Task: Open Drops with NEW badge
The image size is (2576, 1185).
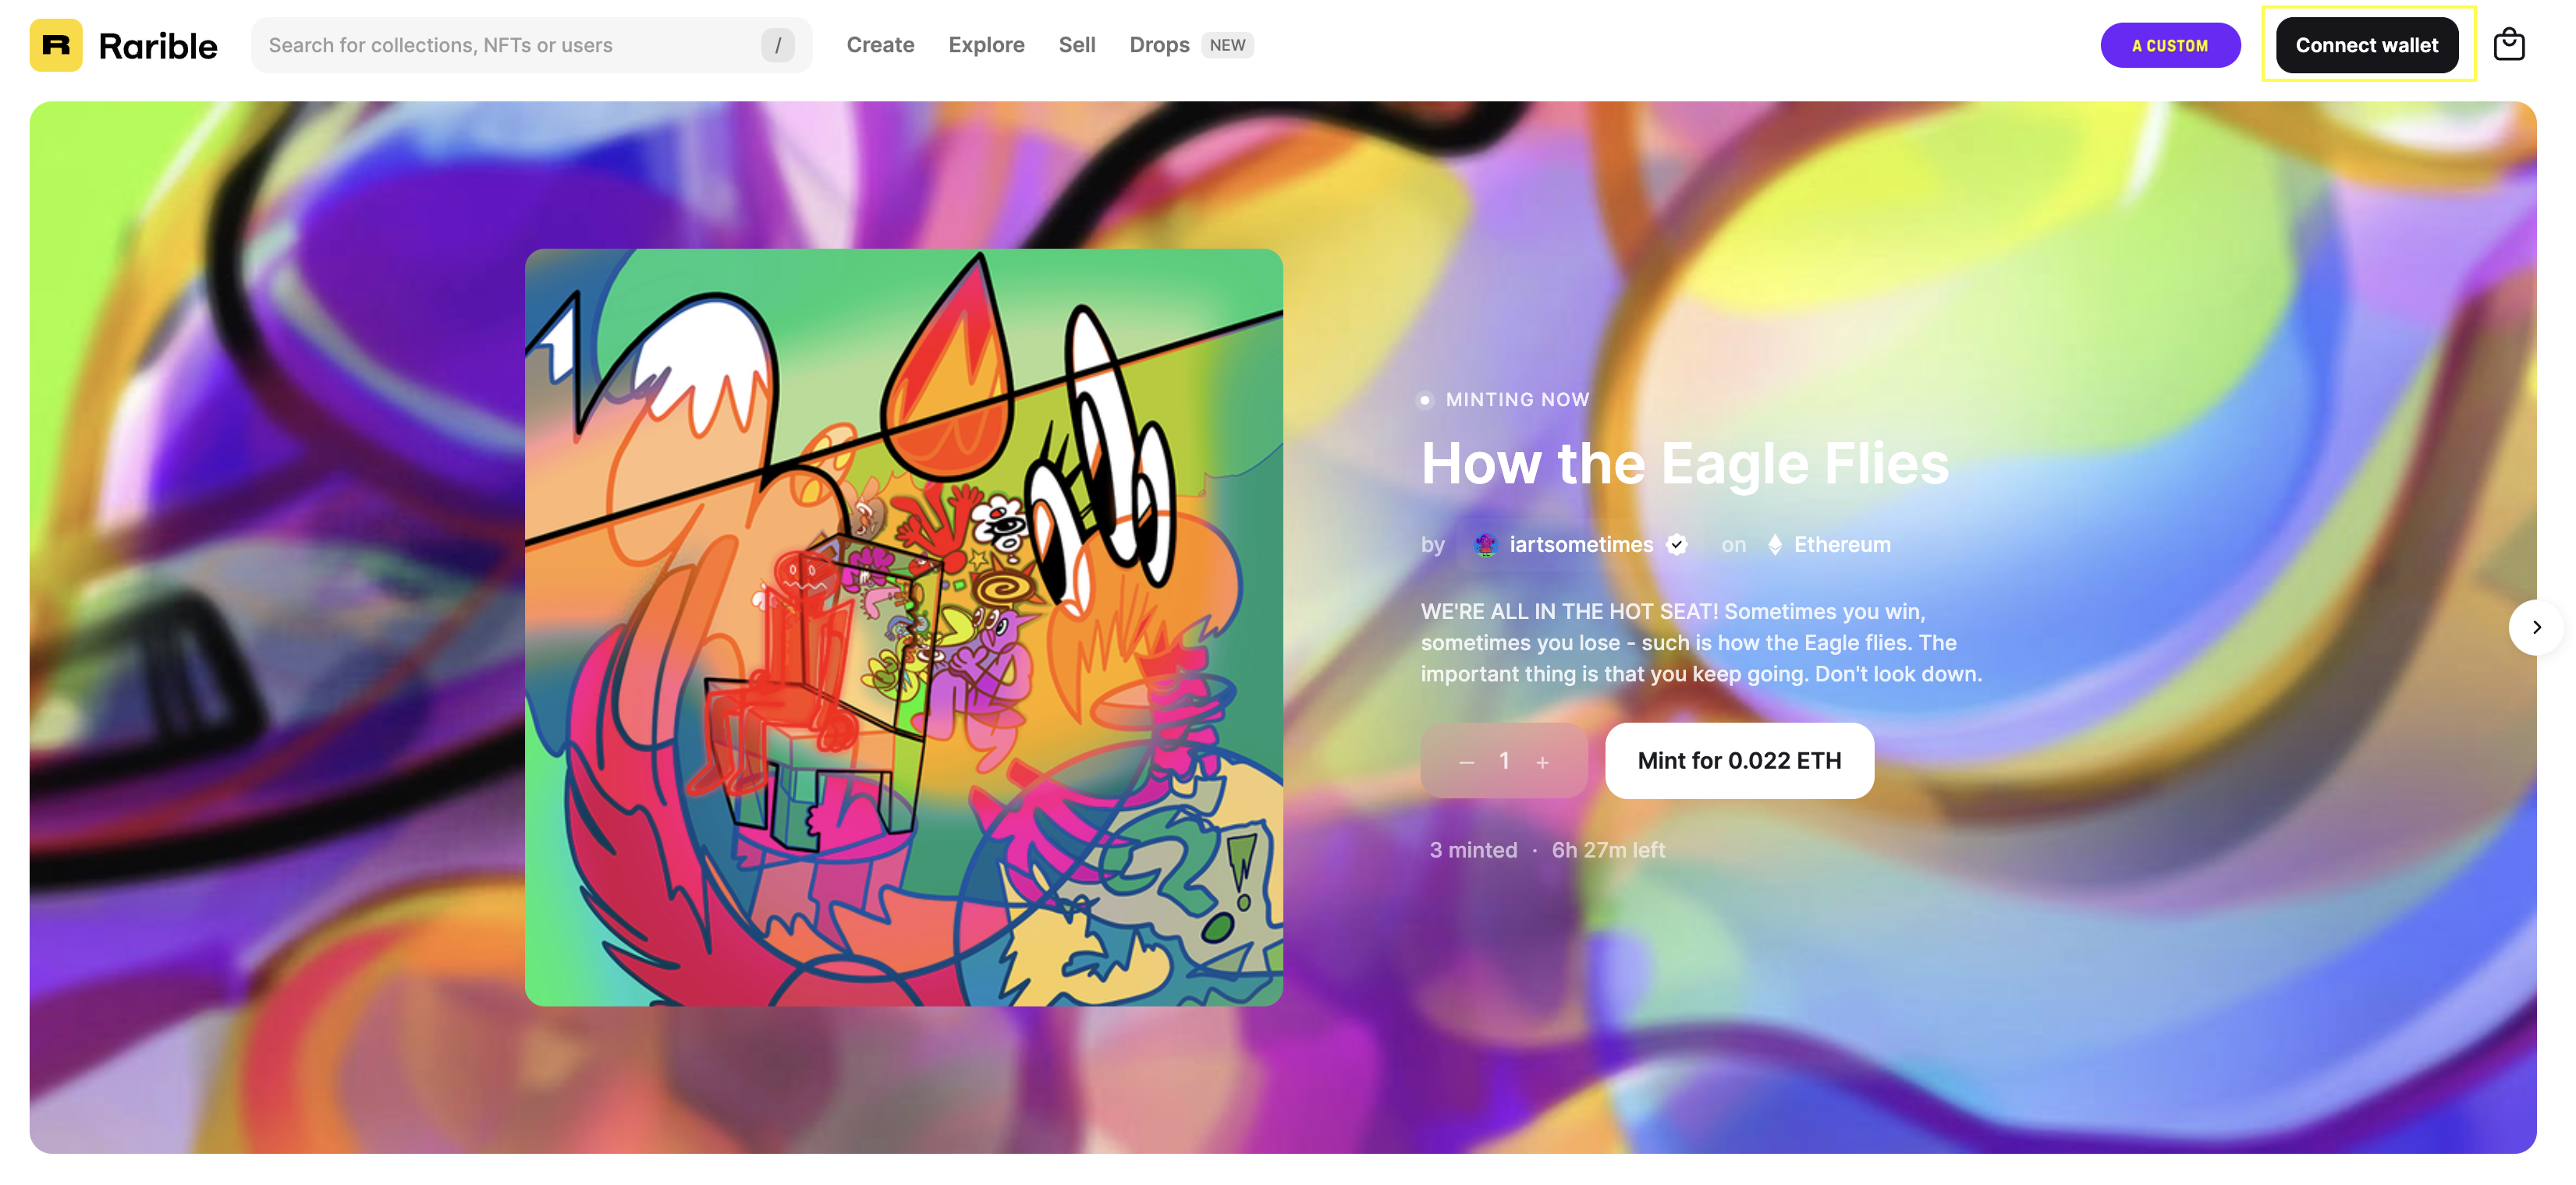Action: tap(1191, 45)
